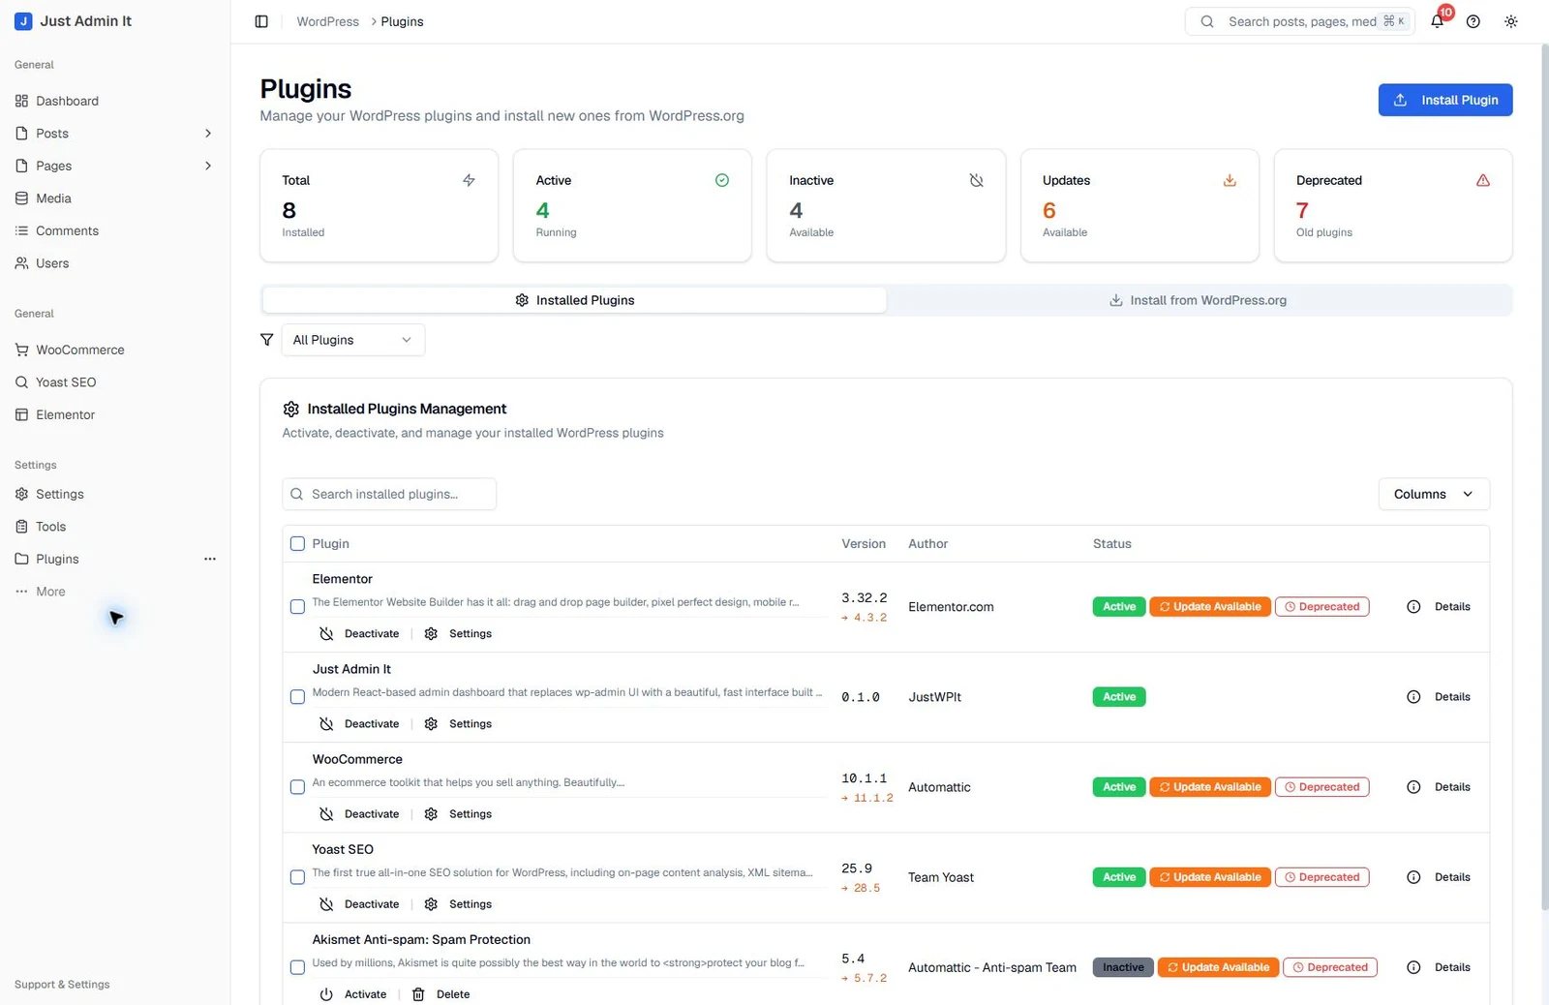This screenshot has width=1549, height=1005.
Task: Toggle the select-all Plugin checkbox
Action: coord(297,544)
